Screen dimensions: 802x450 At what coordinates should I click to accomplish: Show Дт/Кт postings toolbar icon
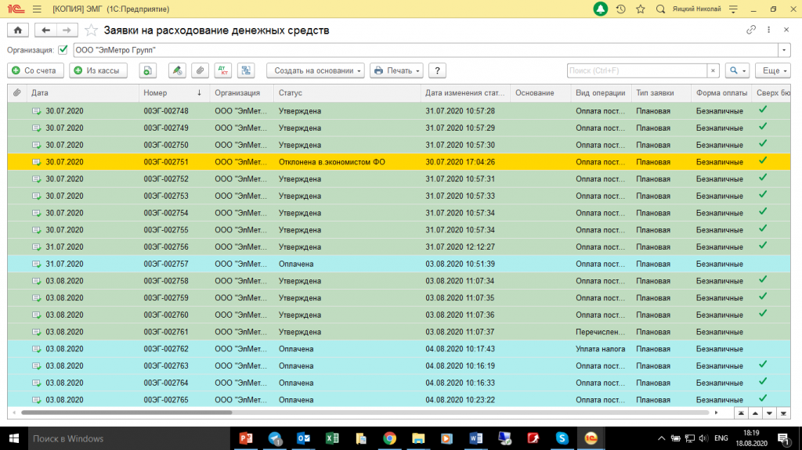223,70
